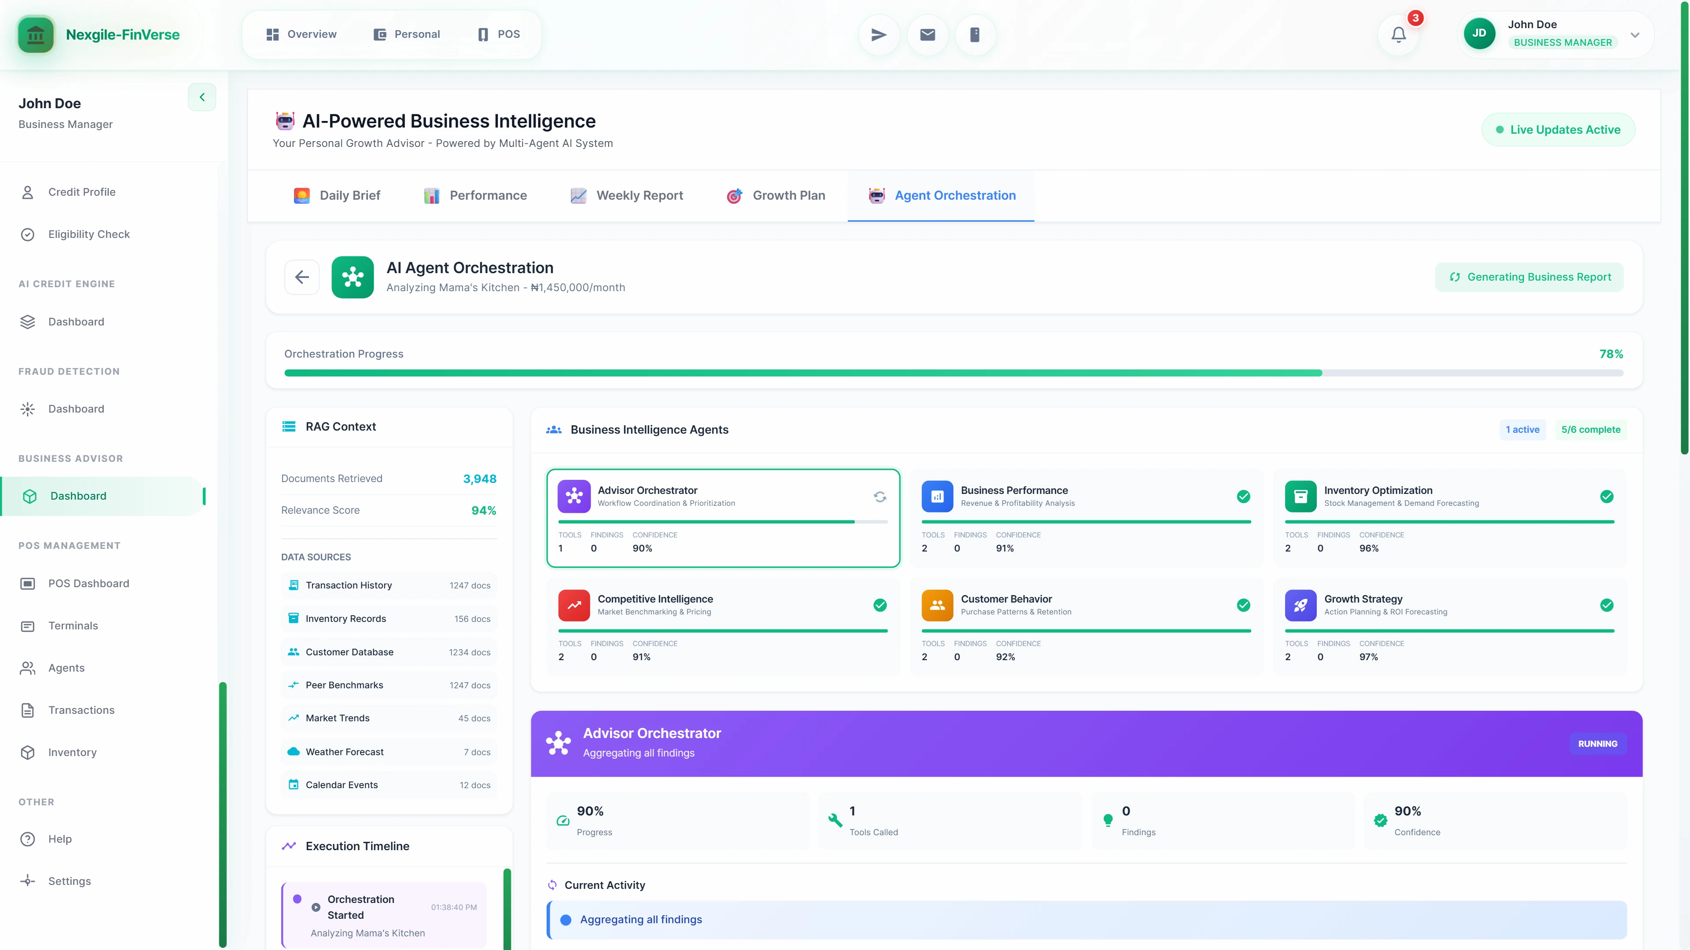This screenshot has width=1690, height=950.
Task: Click the POS Dashboard icon in sidebar
Action: point(27,583)
